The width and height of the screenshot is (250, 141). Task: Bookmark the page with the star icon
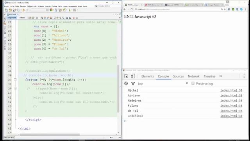(225, 9)
